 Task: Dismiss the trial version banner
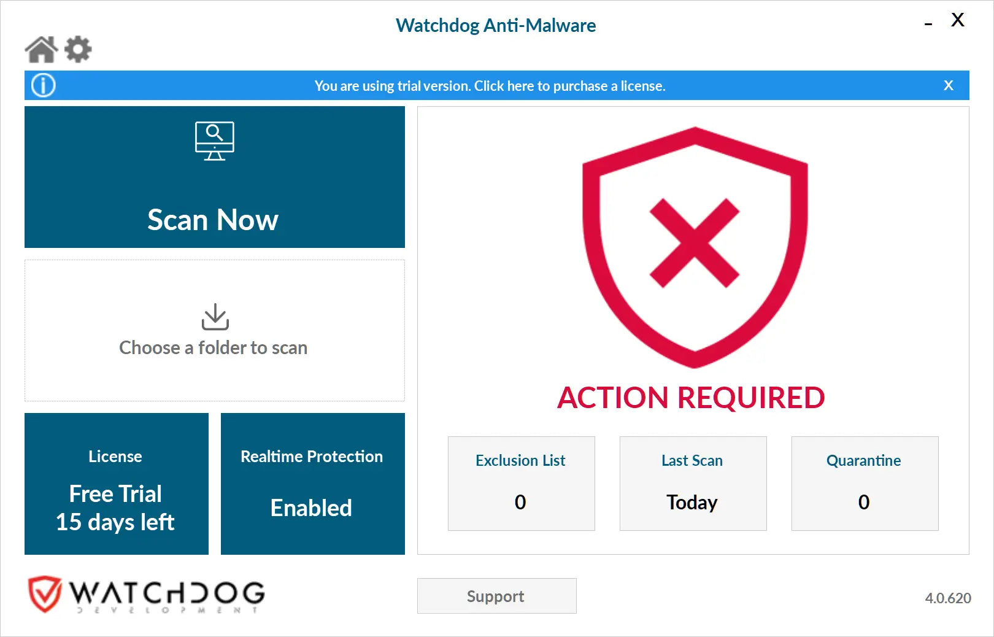[948, 85]
